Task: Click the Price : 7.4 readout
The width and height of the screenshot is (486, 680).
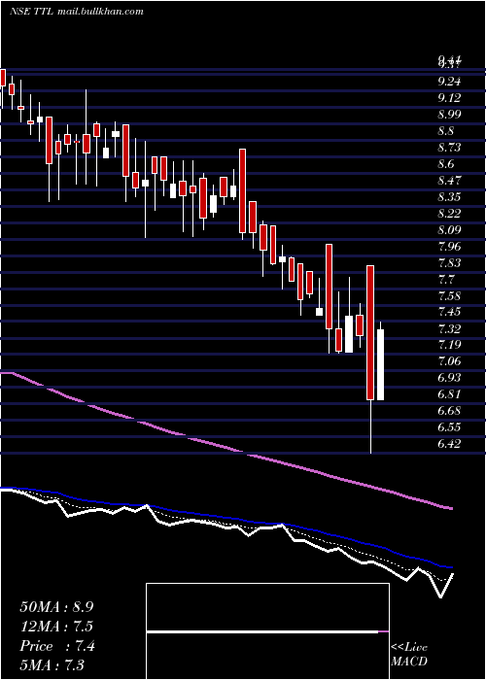Action: 56,646
